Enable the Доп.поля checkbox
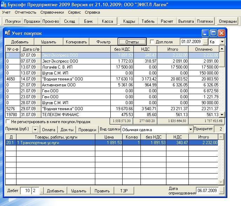Screen dimensions: 241x206 tap(152, 42)
